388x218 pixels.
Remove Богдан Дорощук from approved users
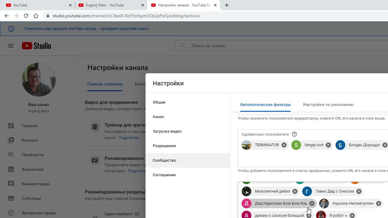pyautogui.click(x=385, y=145)
